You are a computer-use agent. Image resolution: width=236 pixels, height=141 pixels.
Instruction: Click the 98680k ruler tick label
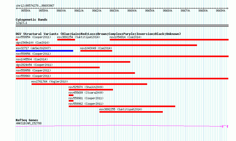203,11
